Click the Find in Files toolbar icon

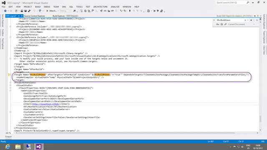click(74, 11)
